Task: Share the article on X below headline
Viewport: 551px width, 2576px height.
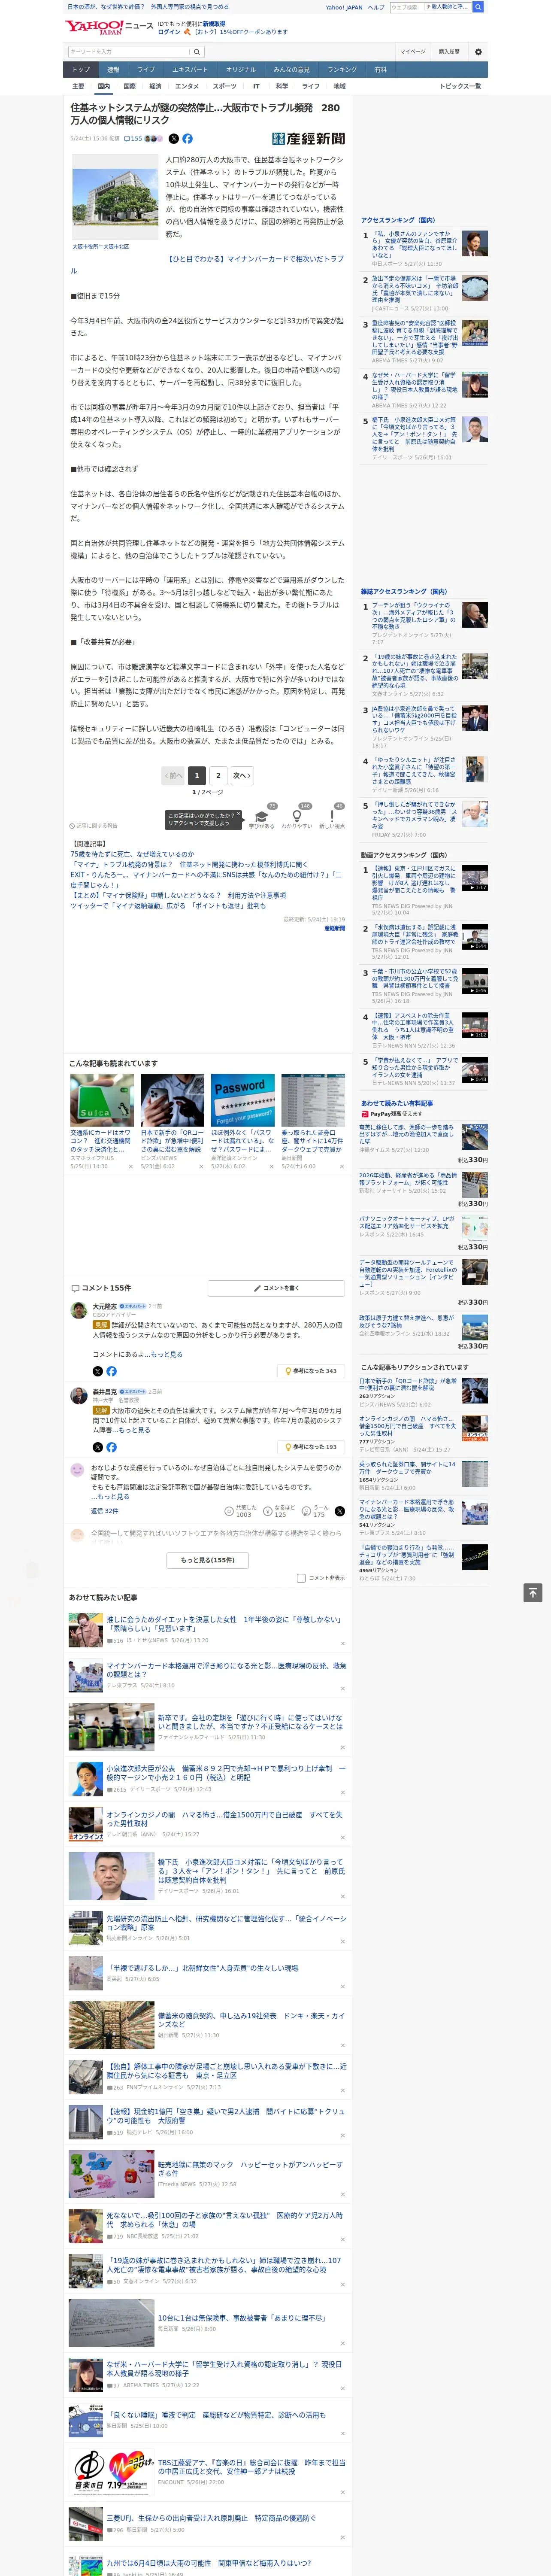Action: (174, 139)
